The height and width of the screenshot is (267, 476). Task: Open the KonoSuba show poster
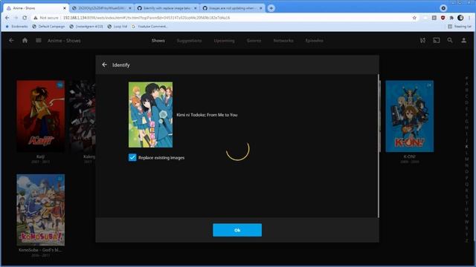click(41, 210)
